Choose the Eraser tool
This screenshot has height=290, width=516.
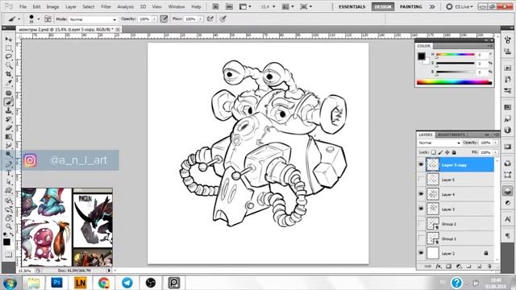[9, 128]
